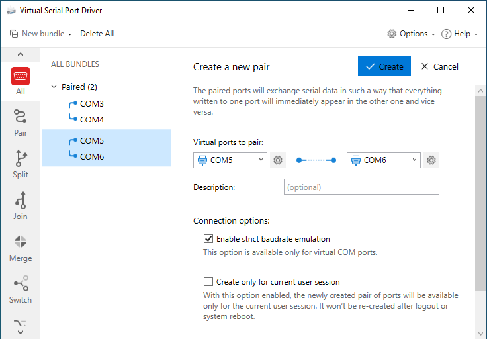Screen dimensions: 487x339
Task: Click the 'Create a new pair' heading
Action: 232,67
